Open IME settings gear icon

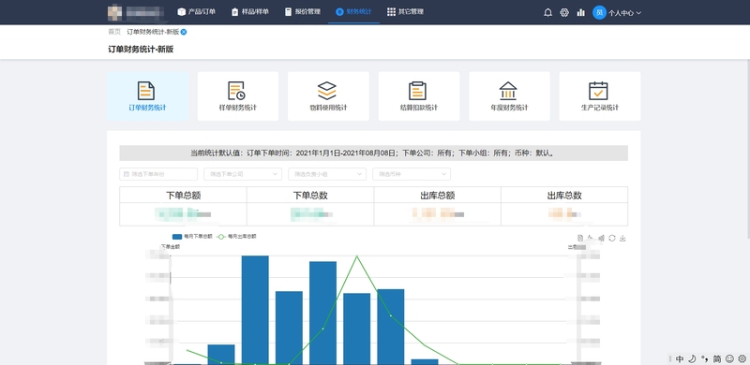point(742,358)
